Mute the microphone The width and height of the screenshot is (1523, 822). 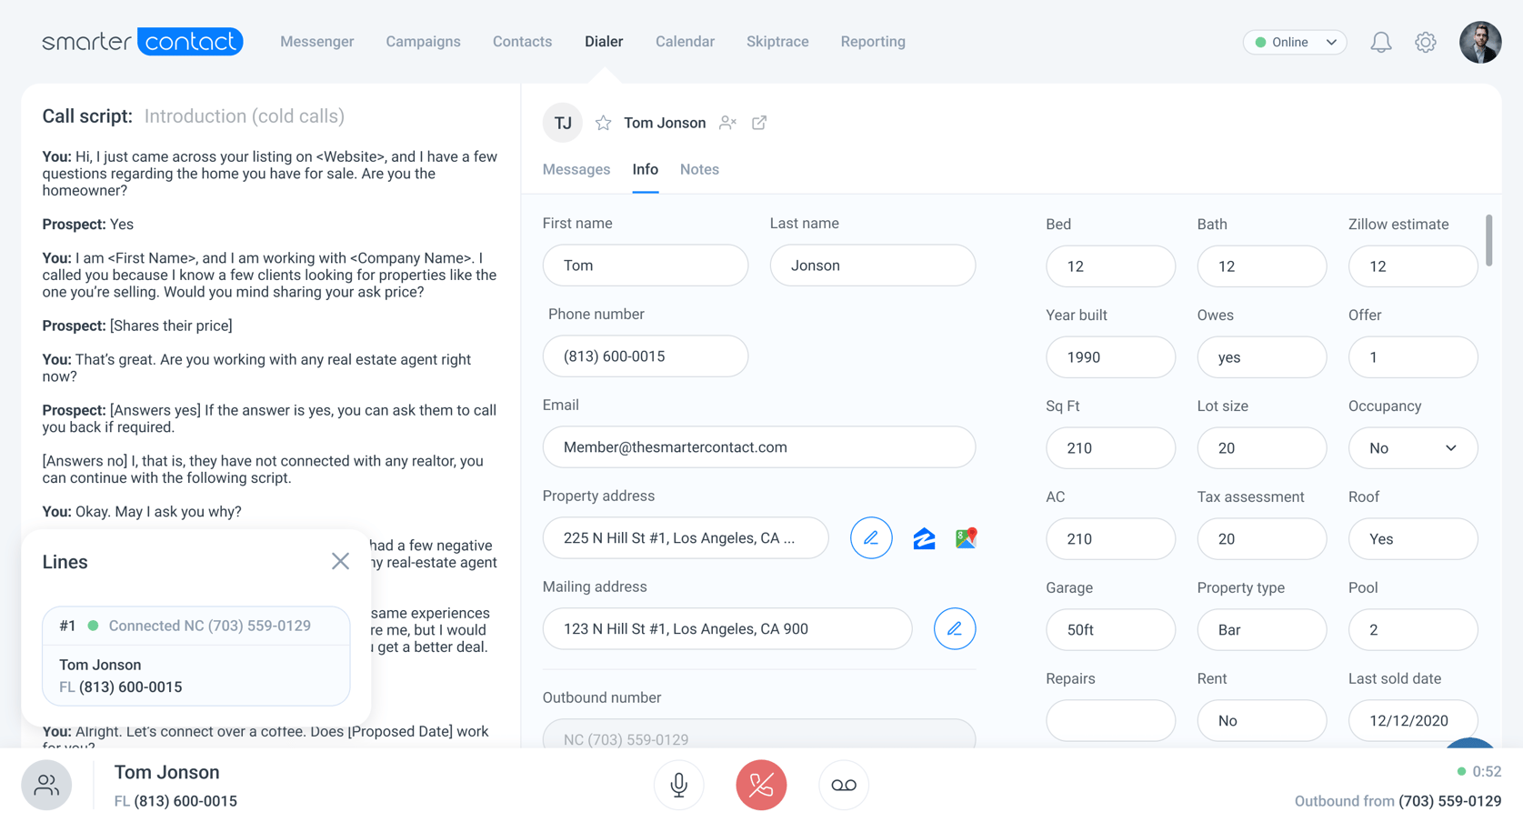678,785
